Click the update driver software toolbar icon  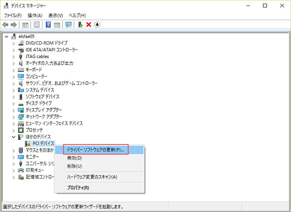[x=80, y=25]
